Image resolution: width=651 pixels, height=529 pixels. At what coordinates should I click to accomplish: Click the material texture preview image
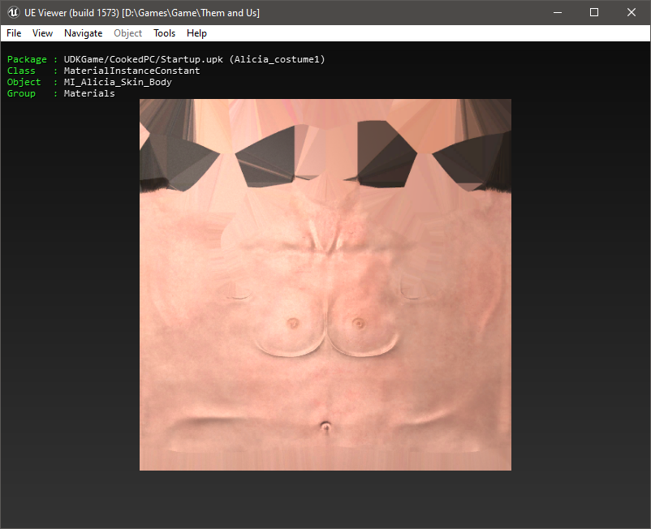(325, 285)
